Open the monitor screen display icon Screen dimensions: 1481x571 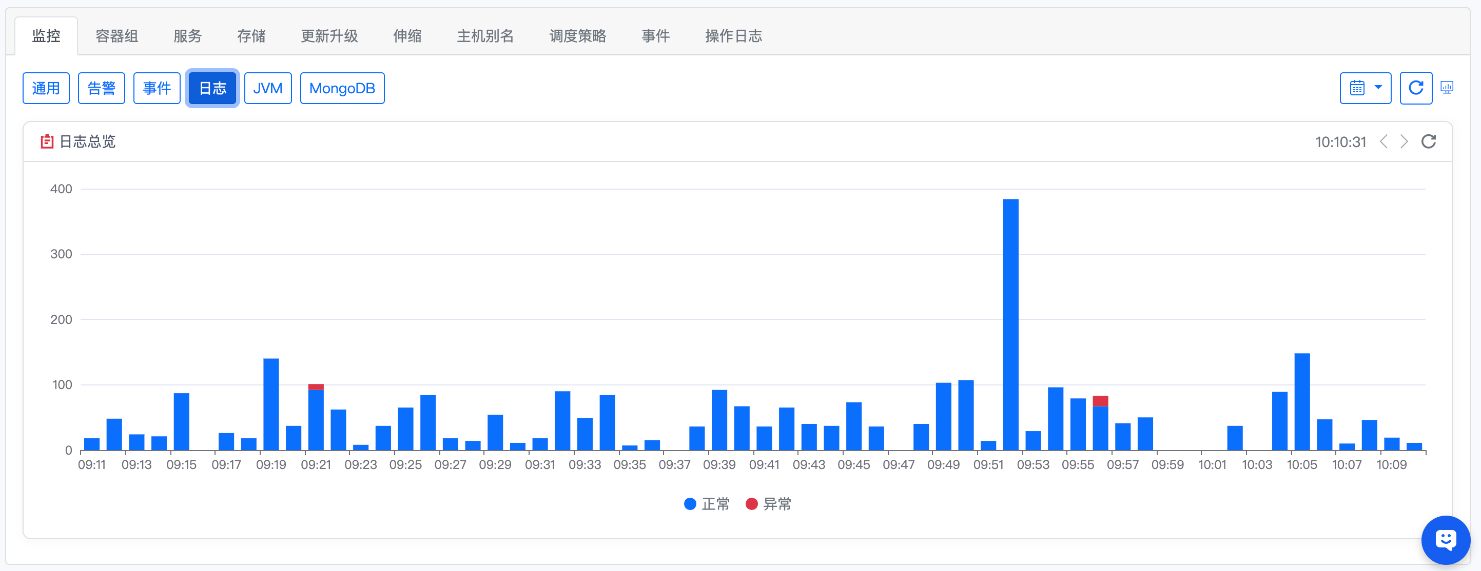pyautogui.click(x=1447, y=88)
